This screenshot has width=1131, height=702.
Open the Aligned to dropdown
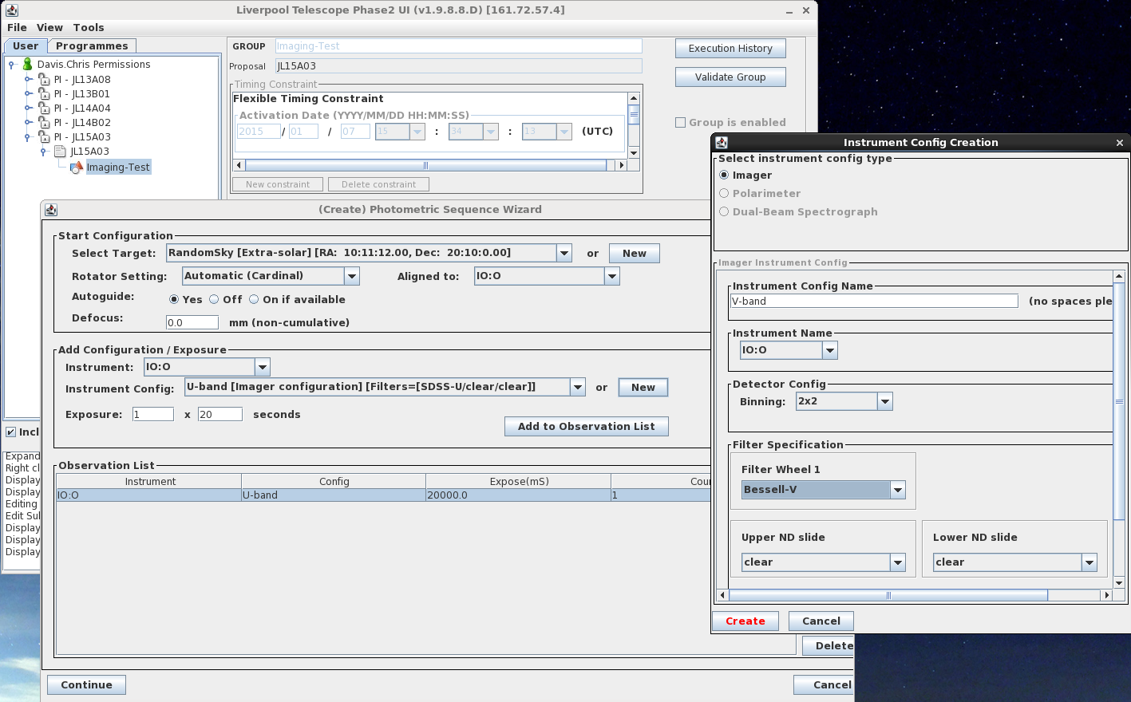pos(612,276)
